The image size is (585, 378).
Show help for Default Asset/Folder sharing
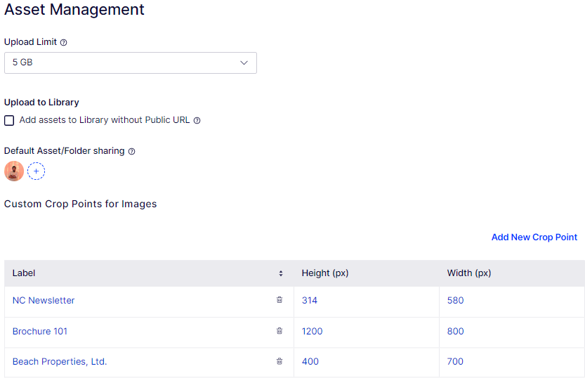point(132,151)
